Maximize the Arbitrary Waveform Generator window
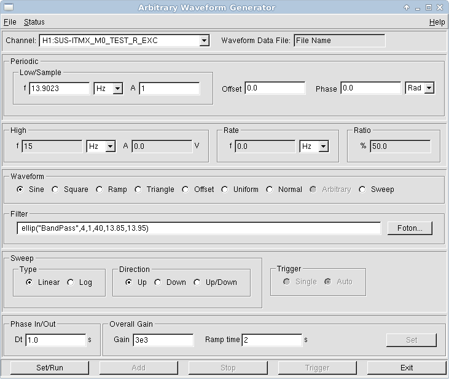Screen dimensions: 449x379 point(429,7)
